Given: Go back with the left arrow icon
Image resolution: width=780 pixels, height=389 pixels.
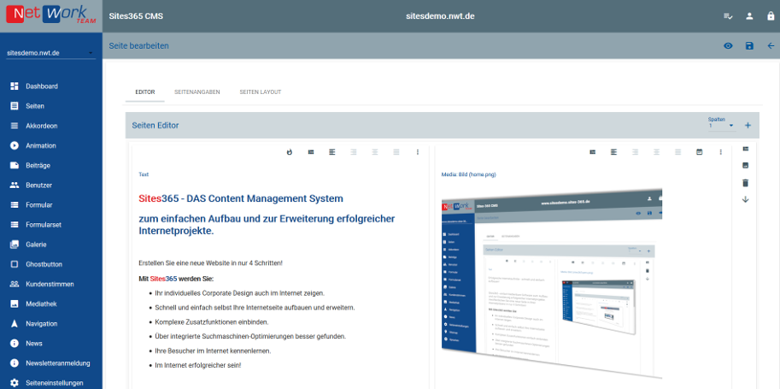Looking at the screenshot, I should [771, 46].
